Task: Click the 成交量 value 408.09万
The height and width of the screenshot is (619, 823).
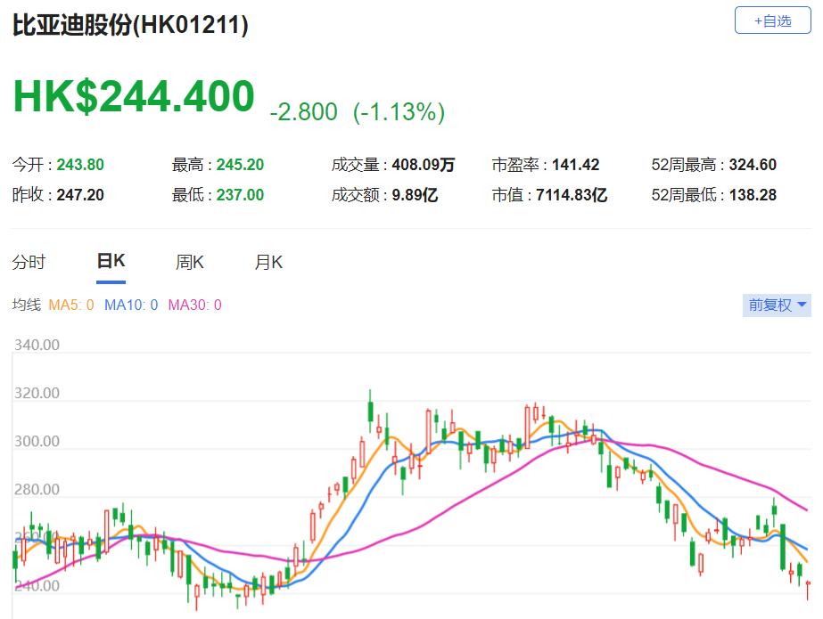Action: 423,165
